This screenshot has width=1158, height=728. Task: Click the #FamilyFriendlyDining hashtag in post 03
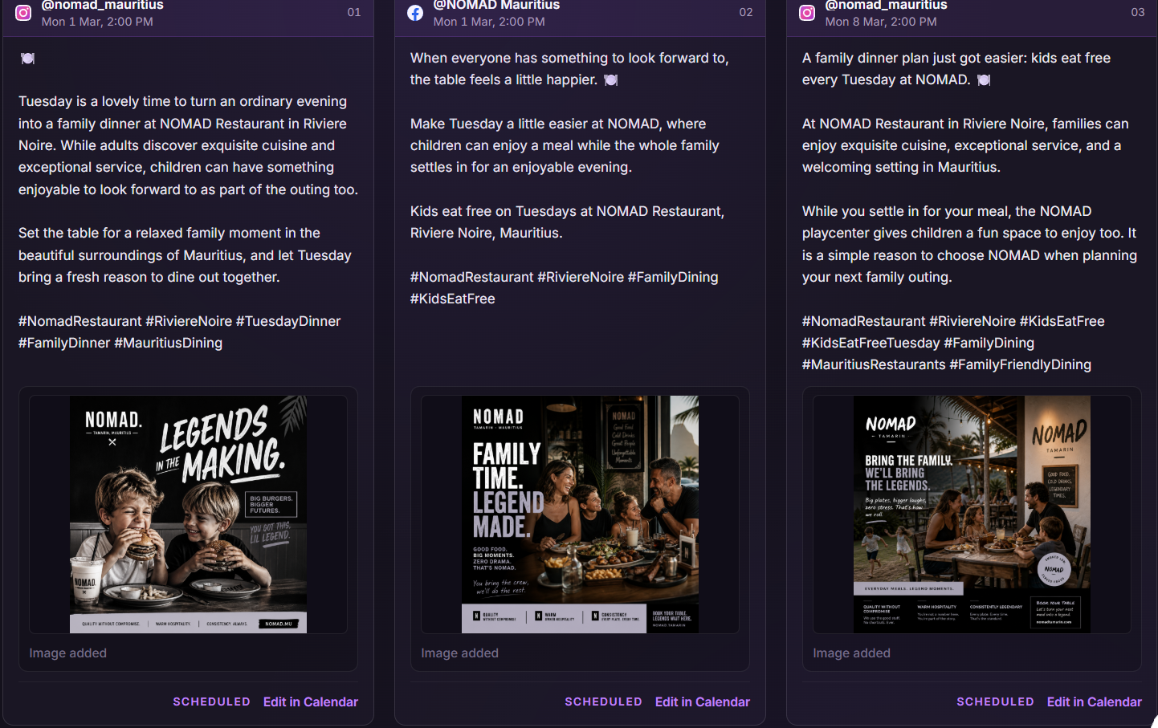1021,364
